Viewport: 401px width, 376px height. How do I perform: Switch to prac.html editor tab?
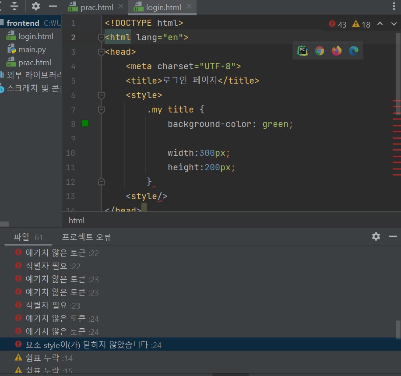[x=97, y=7]
